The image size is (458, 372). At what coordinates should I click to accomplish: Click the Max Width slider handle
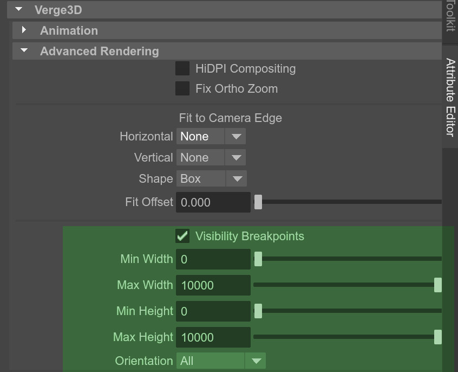[438, 285]
